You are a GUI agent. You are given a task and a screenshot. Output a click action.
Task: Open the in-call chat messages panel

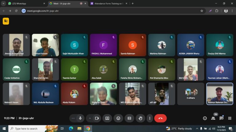coord(221,118)
